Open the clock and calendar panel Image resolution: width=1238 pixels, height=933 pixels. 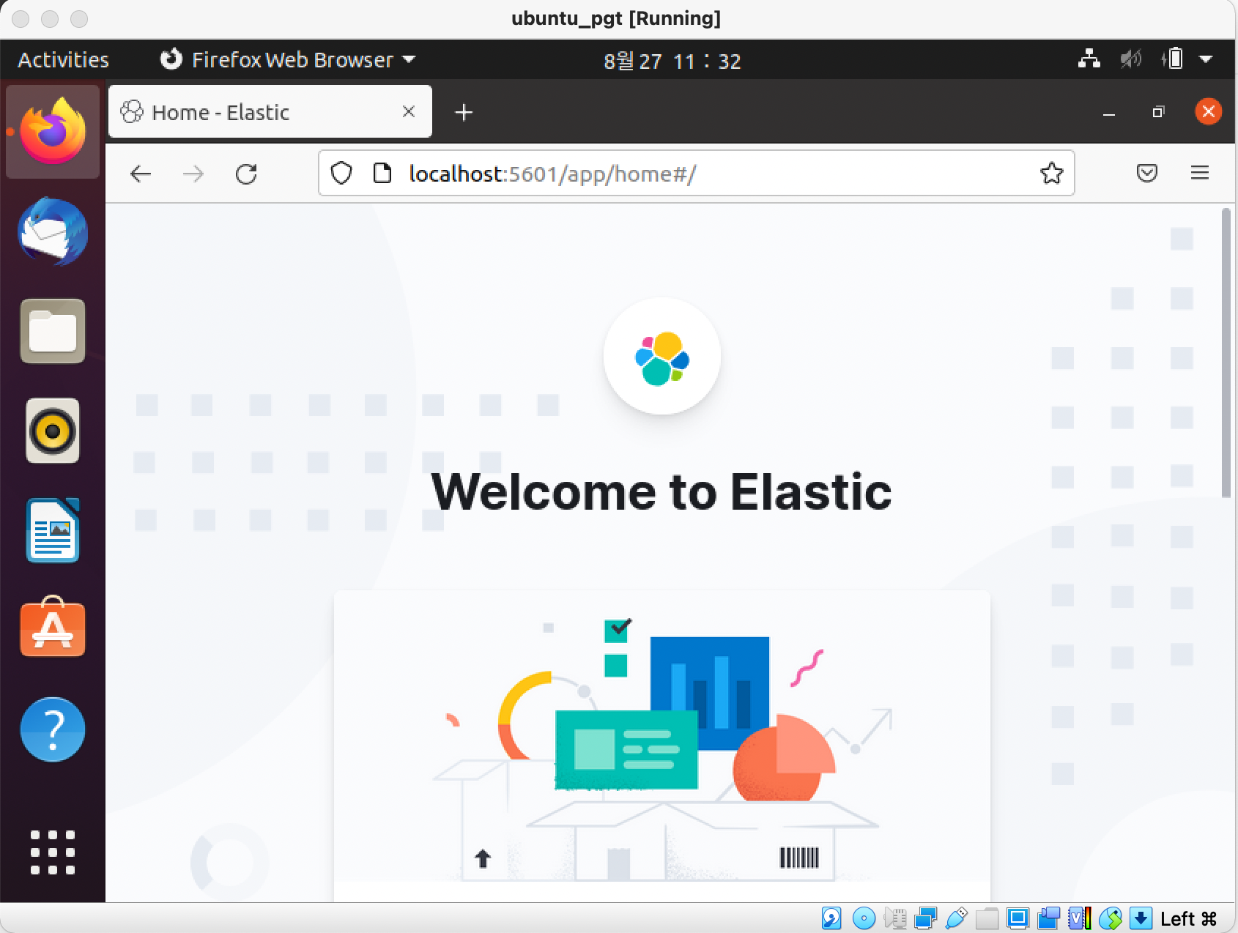(x=672, y=60)
